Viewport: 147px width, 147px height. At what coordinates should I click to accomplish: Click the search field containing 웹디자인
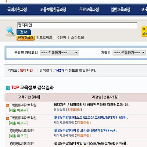coord(77,25)
